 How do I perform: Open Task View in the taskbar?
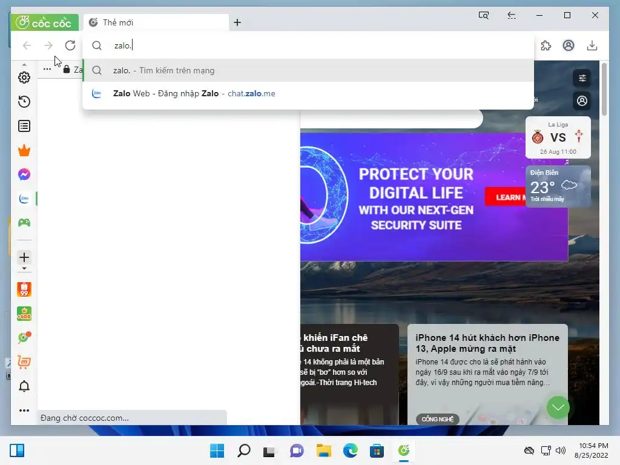(x=270, y=450)
